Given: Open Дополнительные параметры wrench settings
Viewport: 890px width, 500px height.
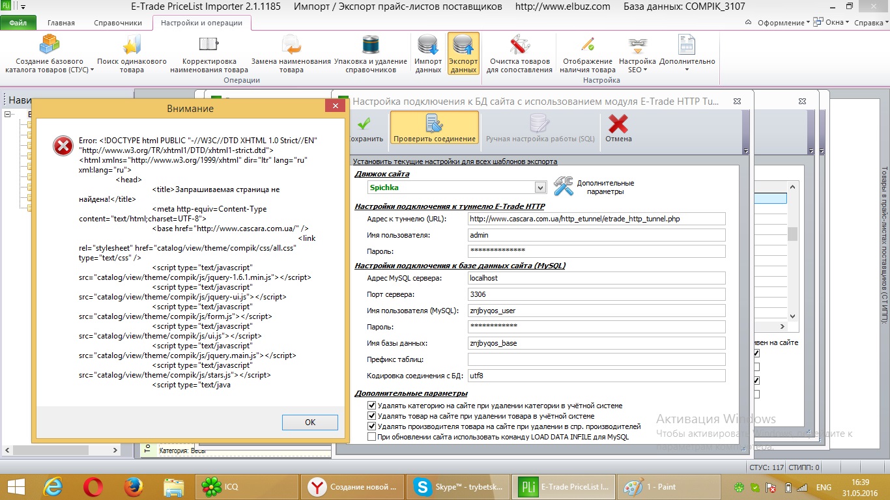Looking at the screenshot, I should (x=594, y=187).
